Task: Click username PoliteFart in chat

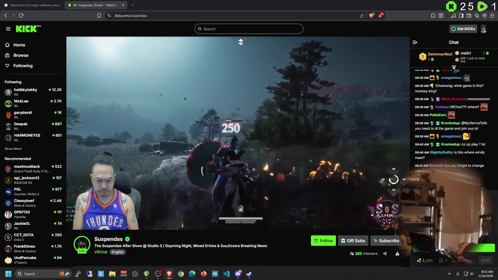Action: (438, 115)
